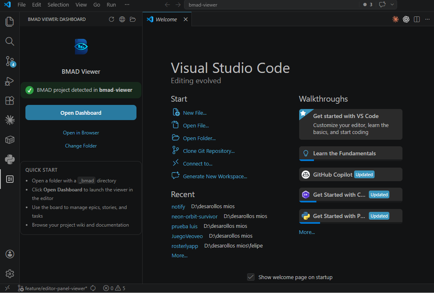This screenshot has width=434, height=293.
Task: Split the editor using the toolbar icon
Action: coord(417,19)
